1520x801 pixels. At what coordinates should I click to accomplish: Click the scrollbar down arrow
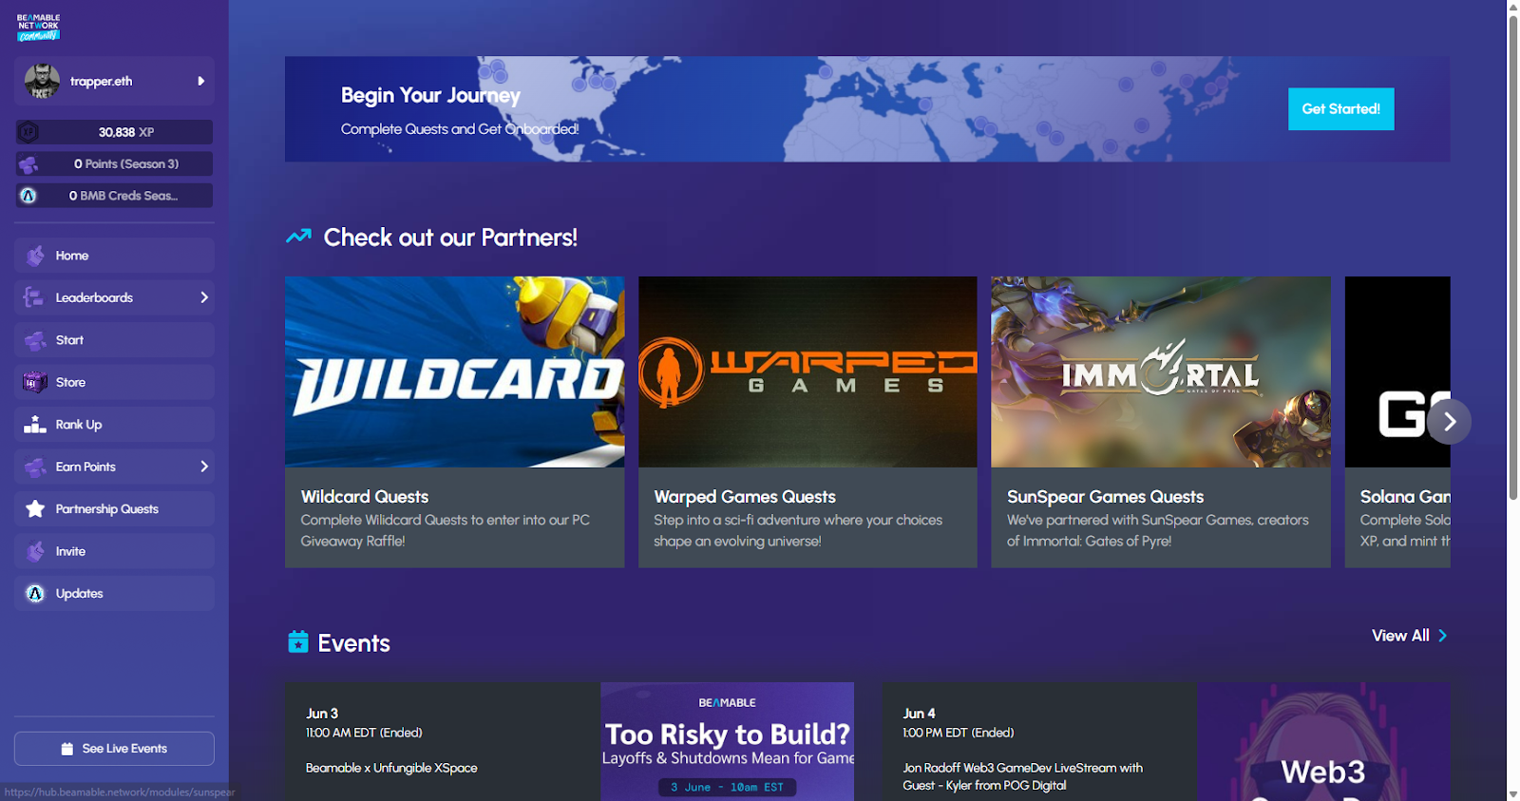pos(1513,794)
